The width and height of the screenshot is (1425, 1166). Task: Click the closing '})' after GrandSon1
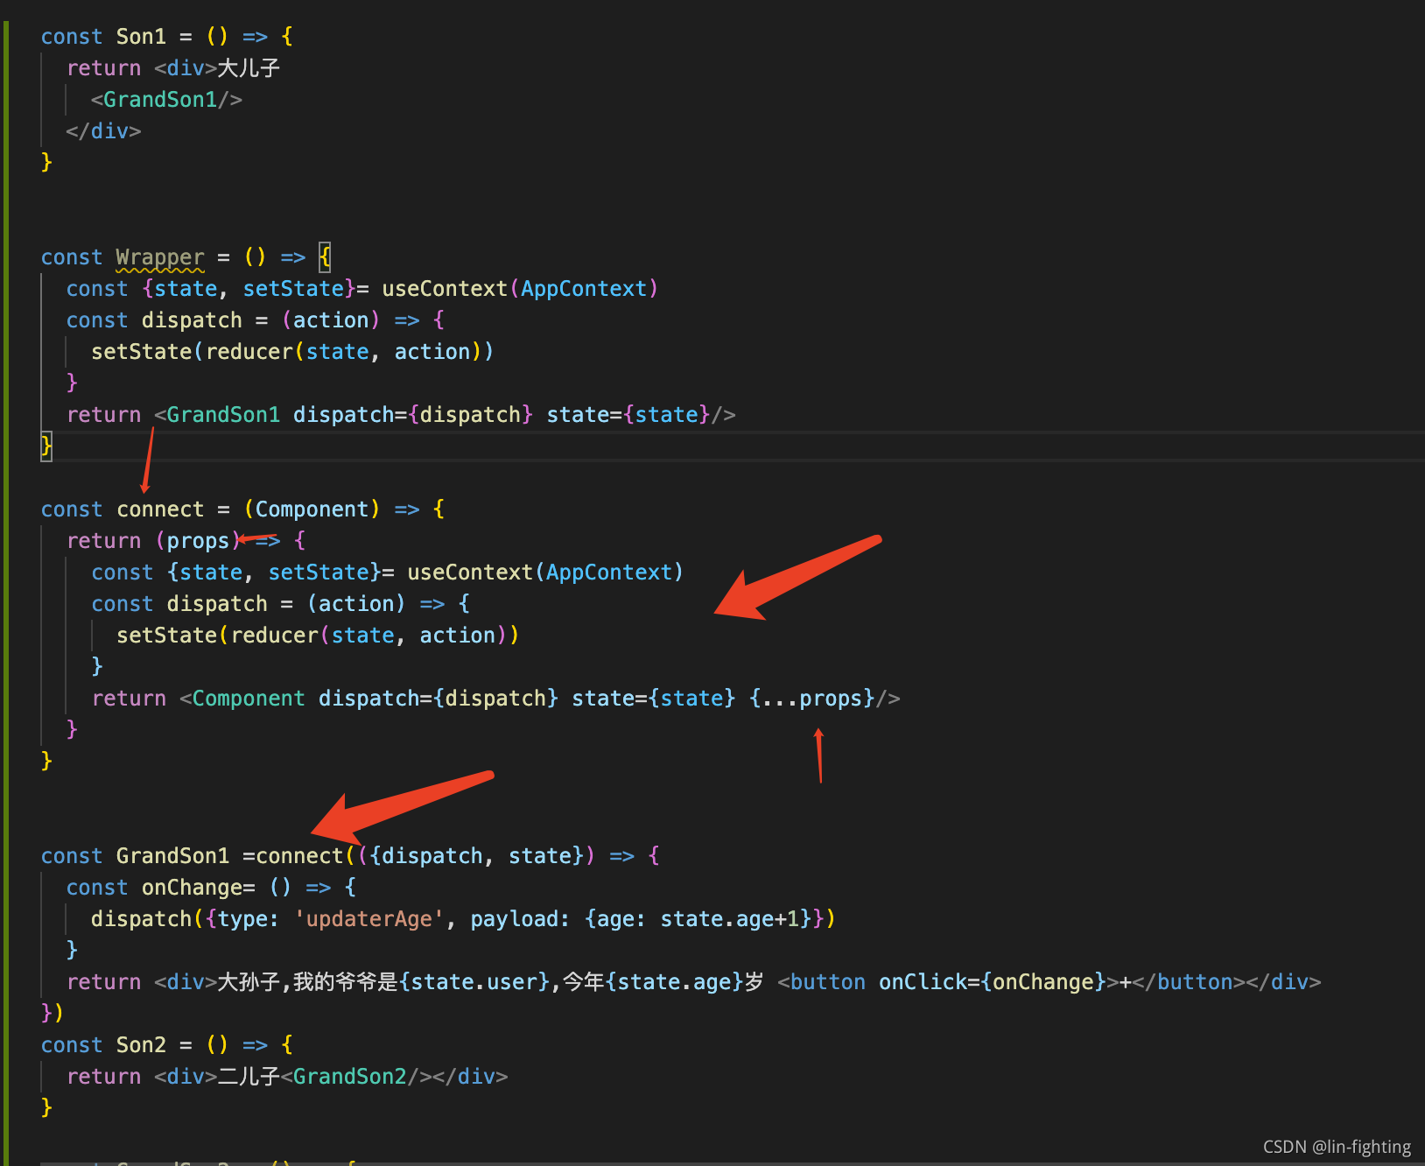[x=53, y=1014]
